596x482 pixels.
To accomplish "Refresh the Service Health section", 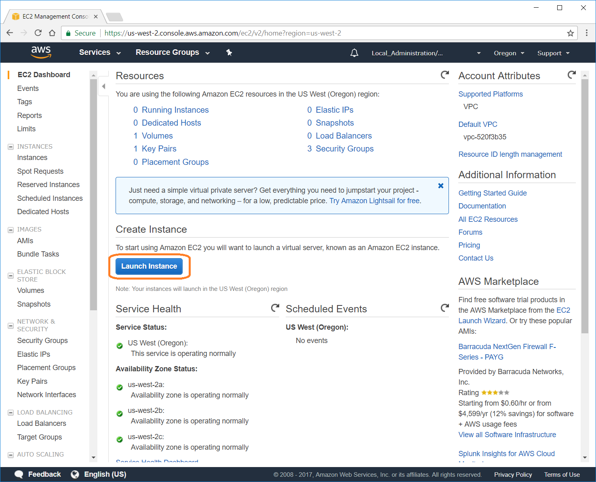I will (275, 308).
